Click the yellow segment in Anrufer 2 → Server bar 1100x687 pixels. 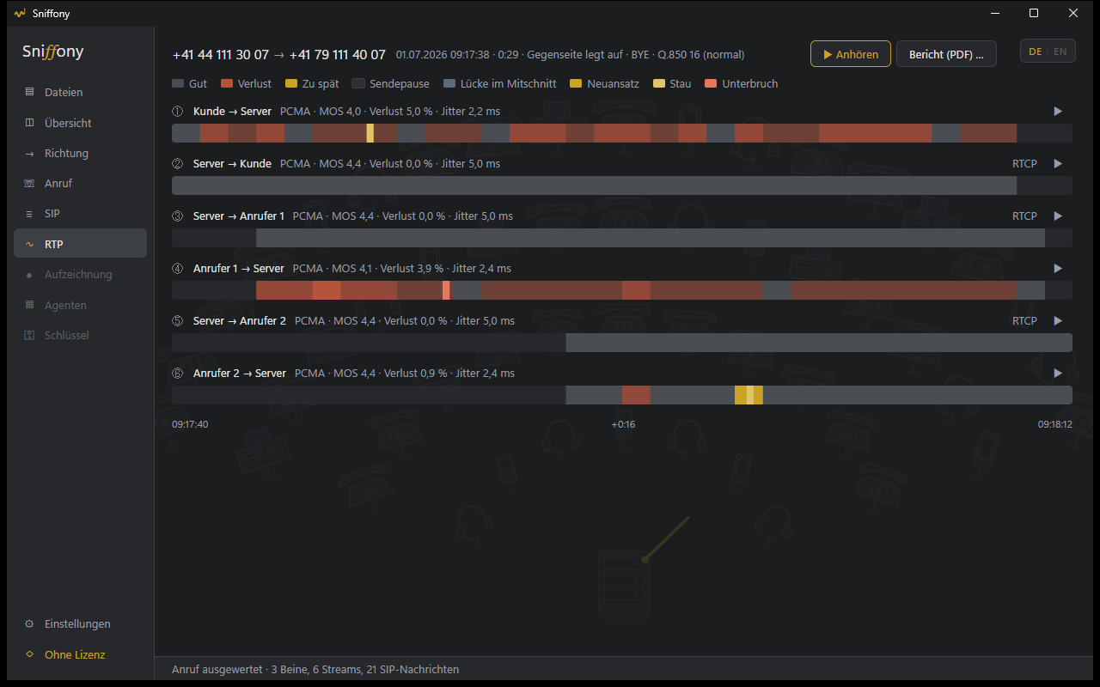coord(749,395)
